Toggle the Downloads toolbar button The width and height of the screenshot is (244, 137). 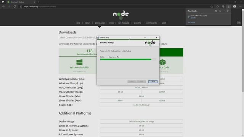229,6
